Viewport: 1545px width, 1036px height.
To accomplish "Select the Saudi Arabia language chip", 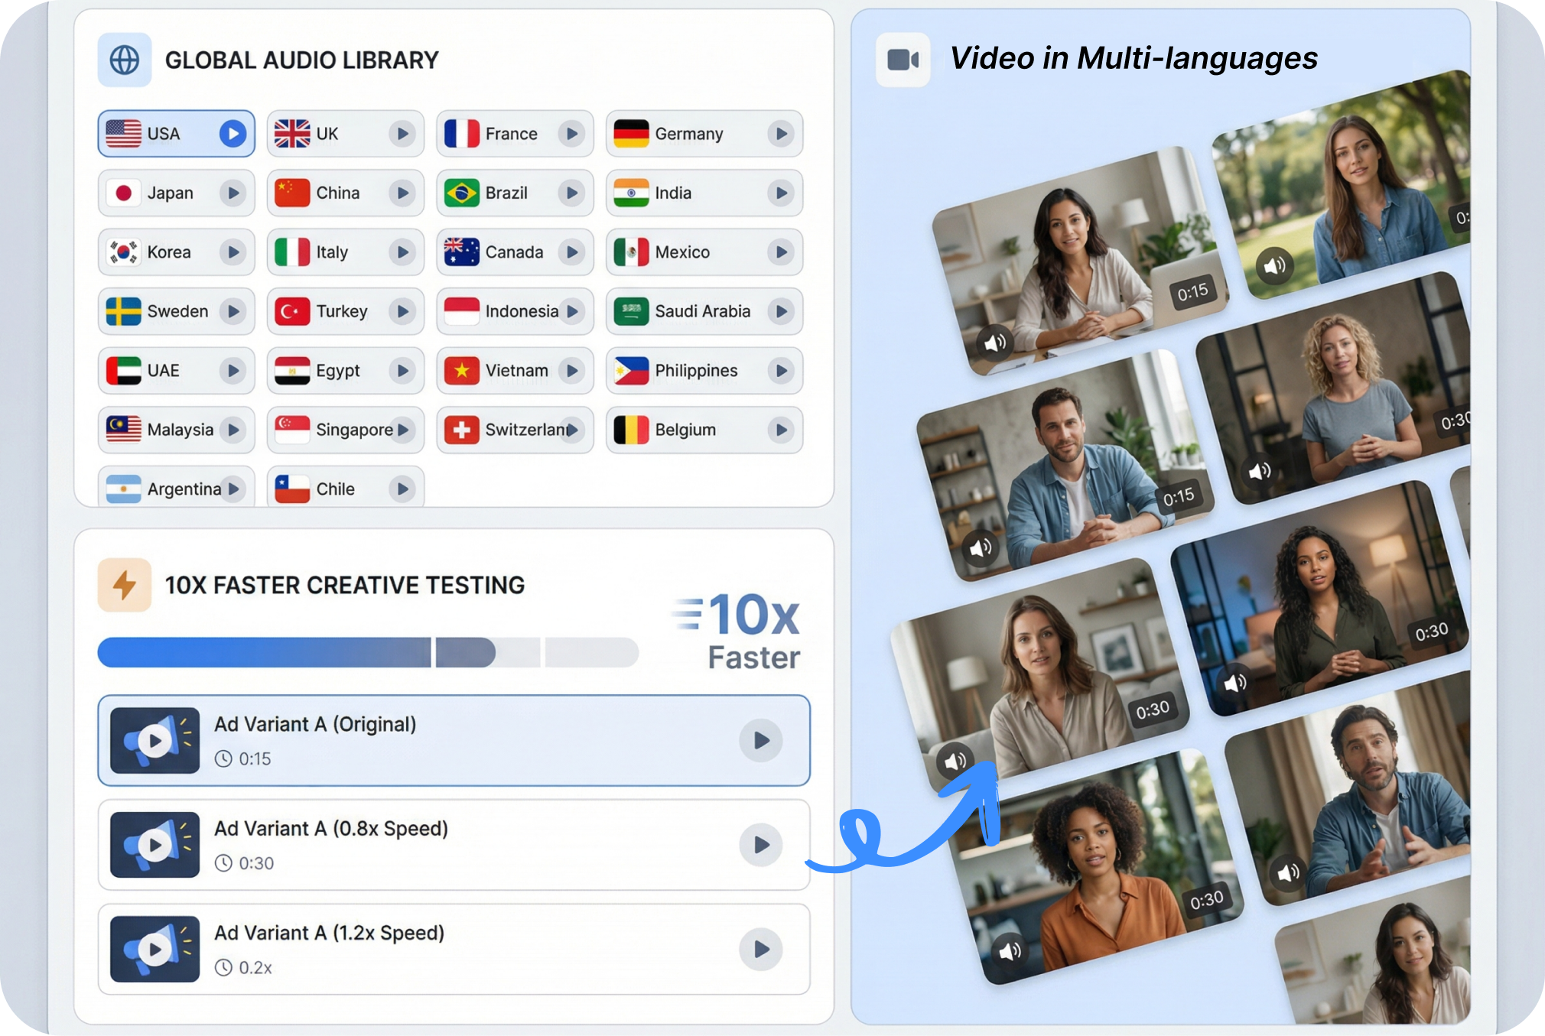I will [x=704, y=311].
